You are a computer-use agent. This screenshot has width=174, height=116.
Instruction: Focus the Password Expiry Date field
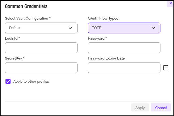pyautogui.click(x=124, y=68)
